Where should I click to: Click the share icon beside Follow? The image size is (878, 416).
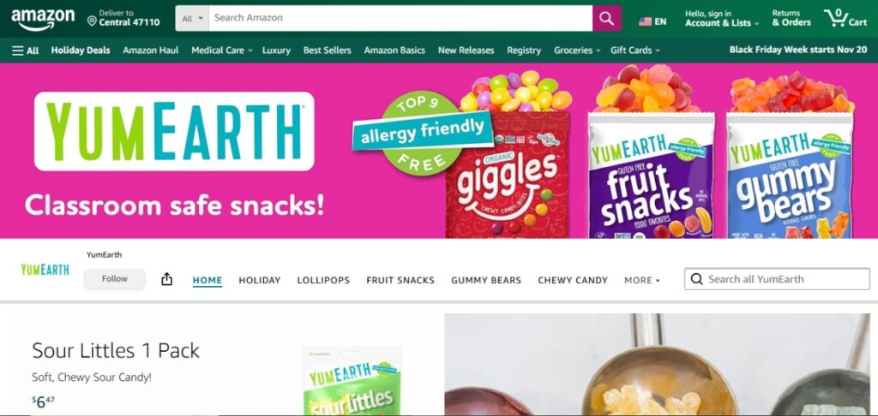click(167, 279)
